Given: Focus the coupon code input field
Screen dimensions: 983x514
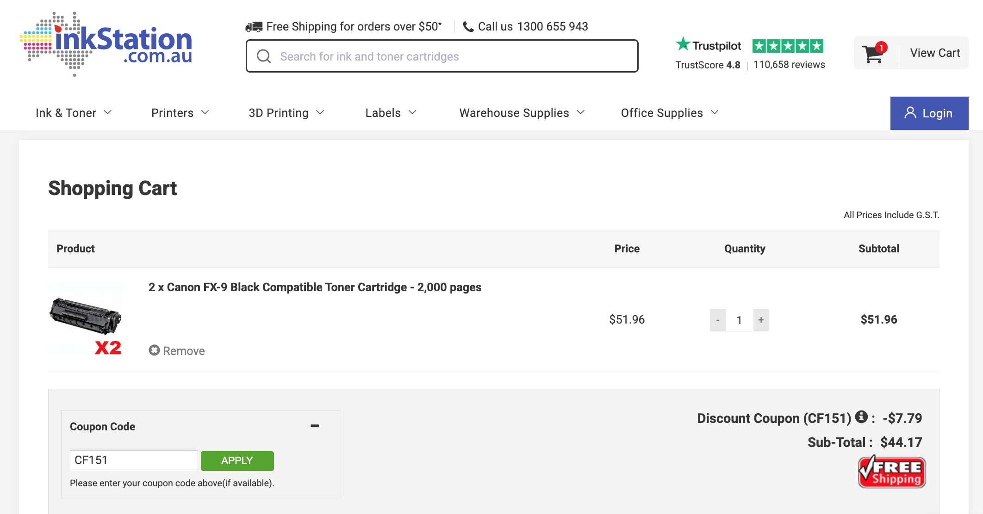Looking at the screenshot, I should [134, 460].
